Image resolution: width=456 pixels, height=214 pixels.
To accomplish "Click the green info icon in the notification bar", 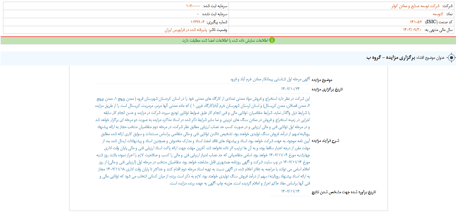I will [272, 40].
